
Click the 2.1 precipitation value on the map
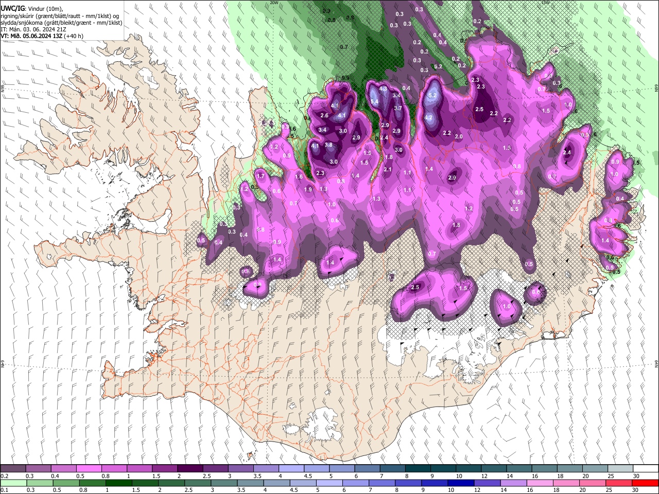388,169
